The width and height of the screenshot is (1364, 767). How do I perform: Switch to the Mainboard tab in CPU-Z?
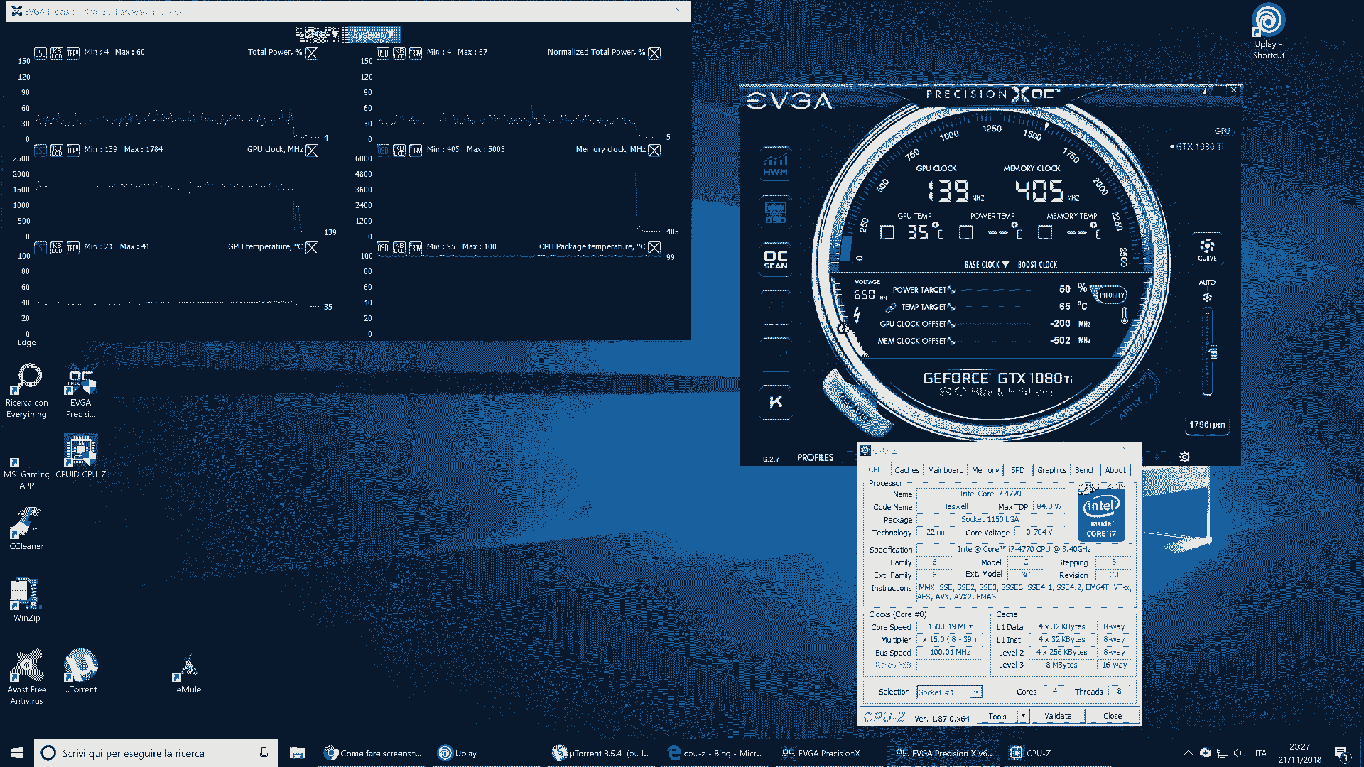pos(945,470)
